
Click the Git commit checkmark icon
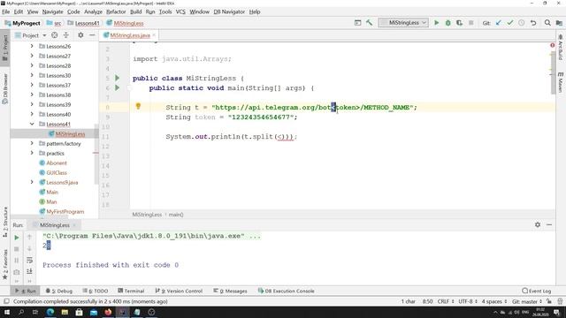[x=509, y=23]
